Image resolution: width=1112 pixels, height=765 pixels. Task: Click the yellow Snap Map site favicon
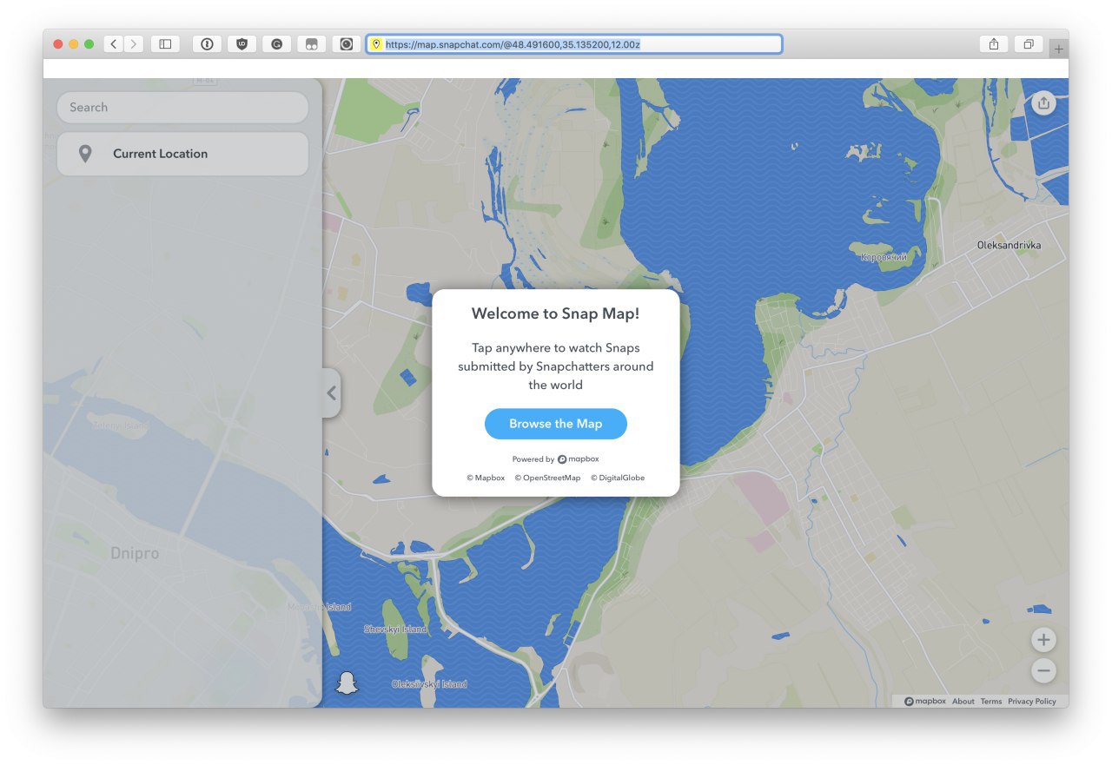click(x=376, y=44)
